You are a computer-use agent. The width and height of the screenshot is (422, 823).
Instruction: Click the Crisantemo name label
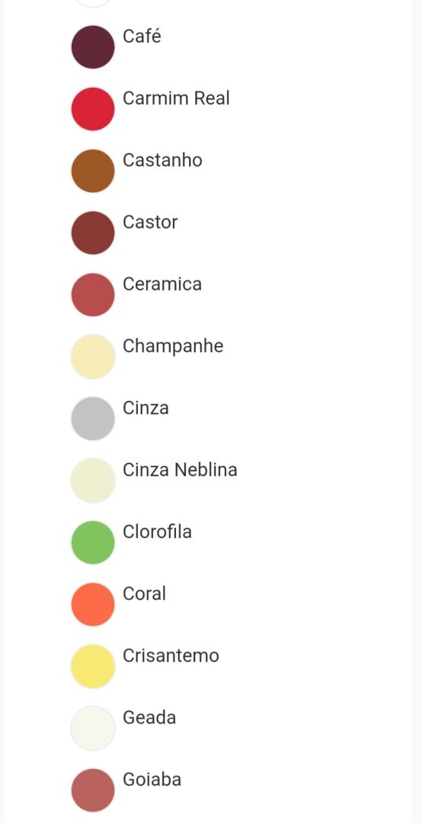pos(171,655)
